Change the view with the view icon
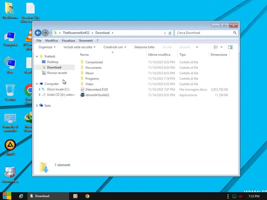Screen dimensions: 267x200 coord(216,47)
